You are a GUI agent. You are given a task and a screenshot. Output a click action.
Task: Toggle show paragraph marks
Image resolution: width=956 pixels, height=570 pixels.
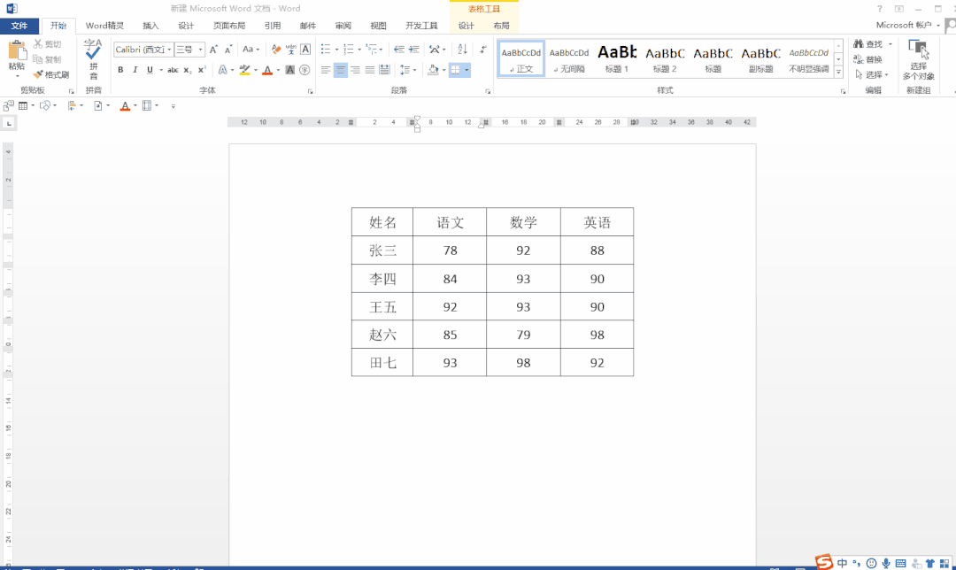483,50
